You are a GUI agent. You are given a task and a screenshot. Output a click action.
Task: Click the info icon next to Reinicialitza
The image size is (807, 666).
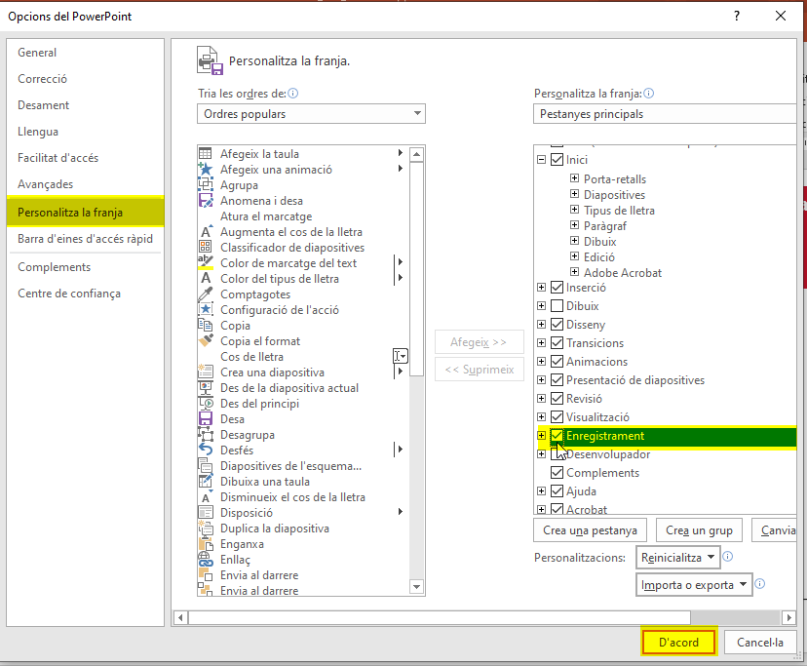coord(727,557)
